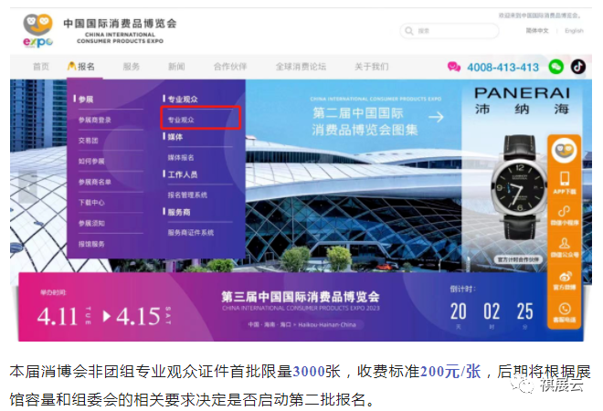Viewport: 603px width, 411px height.
Task: Click 中国·海南·海口 location pill
Action: tap(301, 325)
